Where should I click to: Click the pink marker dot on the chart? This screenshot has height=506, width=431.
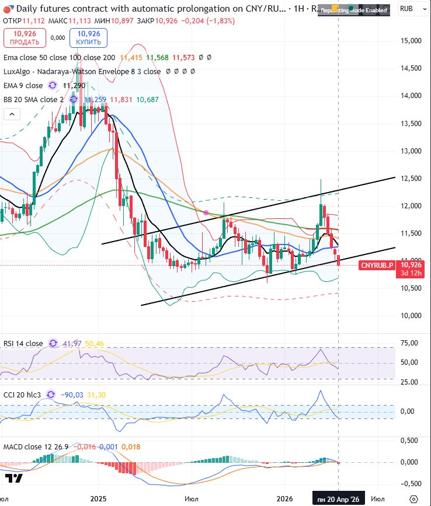[206, 212]
